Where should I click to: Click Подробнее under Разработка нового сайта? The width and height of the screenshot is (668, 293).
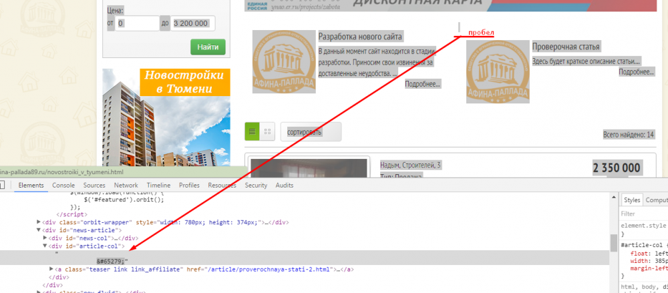(x=423, y=84)
